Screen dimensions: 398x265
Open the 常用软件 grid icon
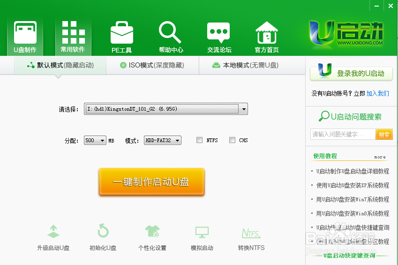[x=73, y=32]
